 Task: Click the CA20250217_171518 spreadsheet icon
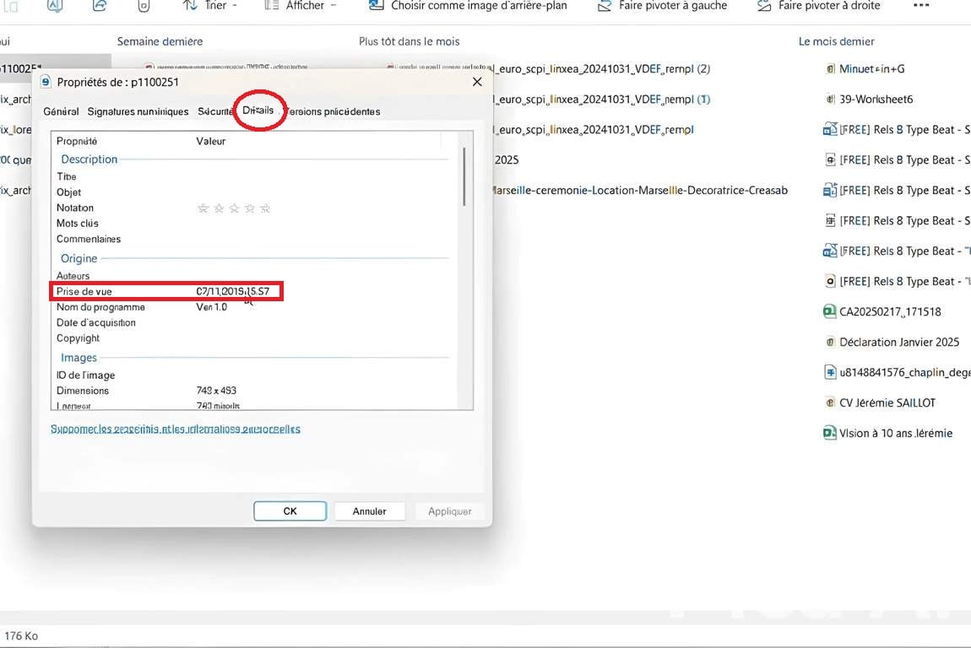coord(829,311)
